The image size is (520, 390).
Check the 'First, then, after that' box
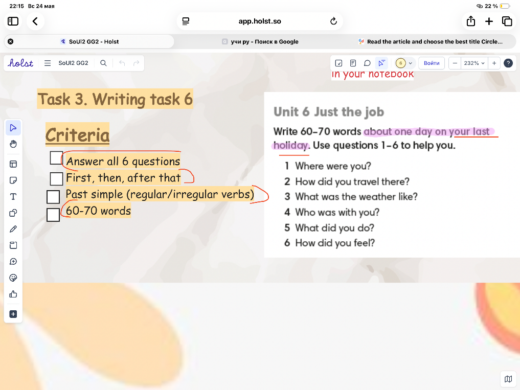(56, 179)
